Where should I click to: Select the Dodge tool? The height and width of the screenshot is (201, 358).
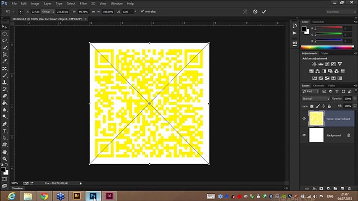[x=4, y=117]
